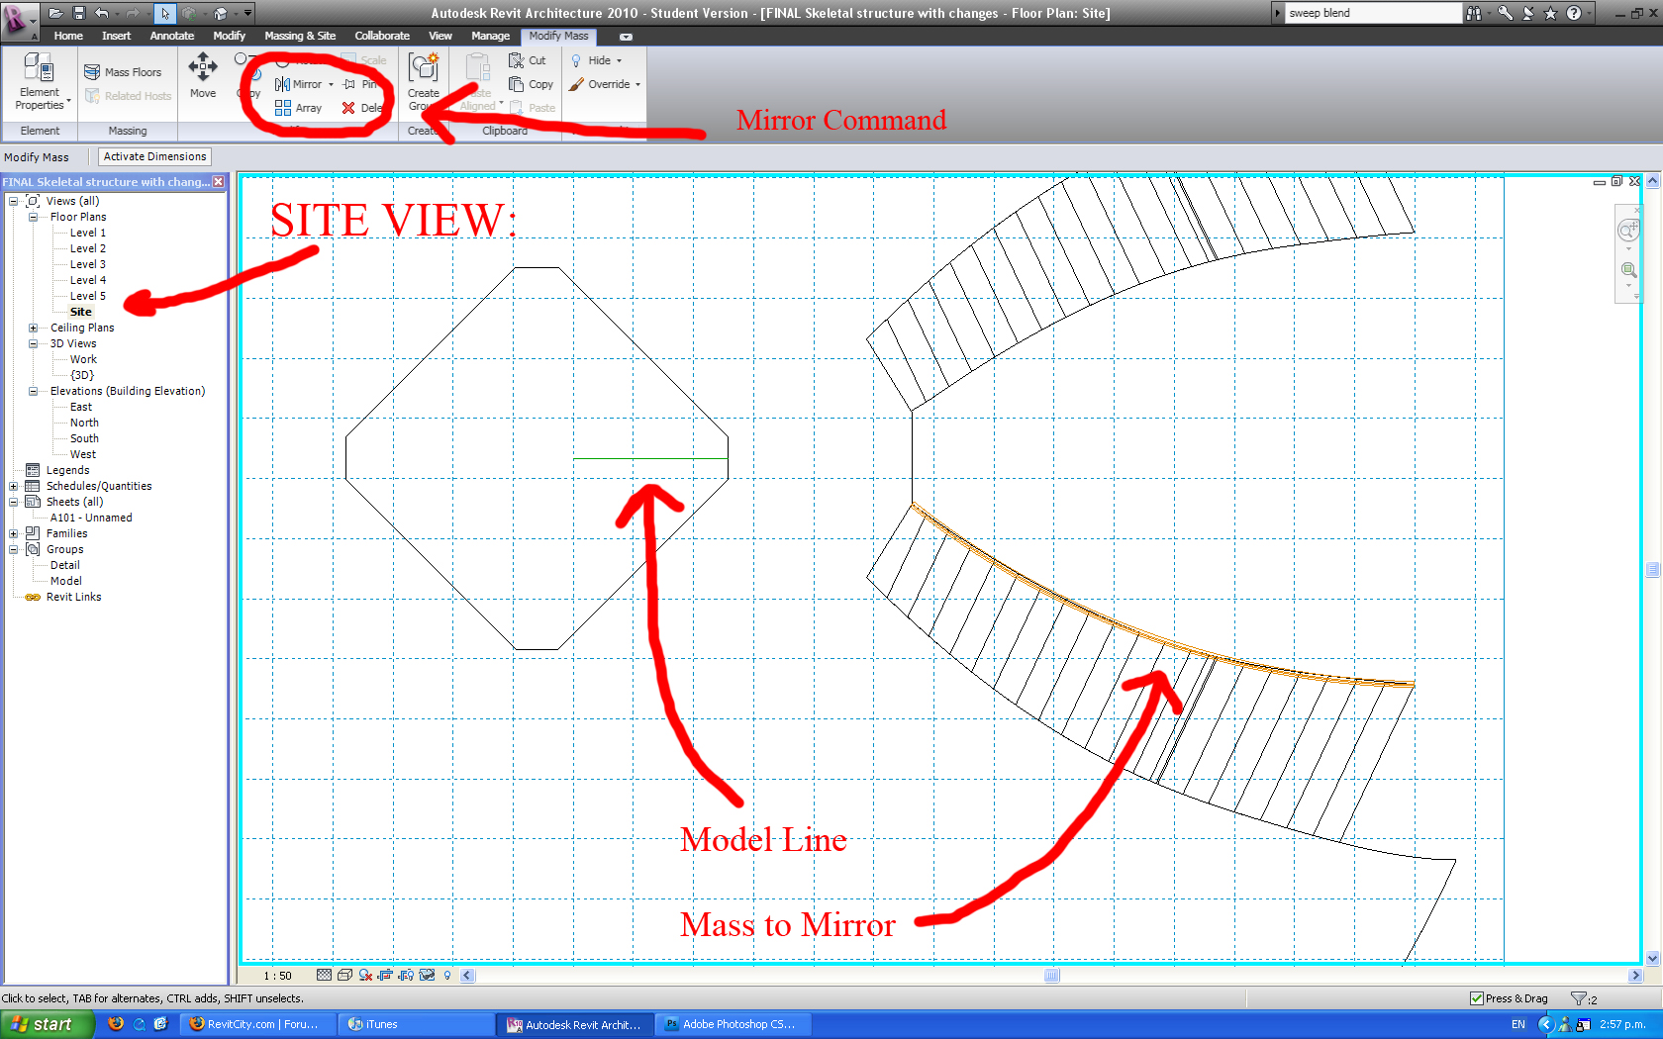
Task: Open the North elevation view
Action: point(84,423)
